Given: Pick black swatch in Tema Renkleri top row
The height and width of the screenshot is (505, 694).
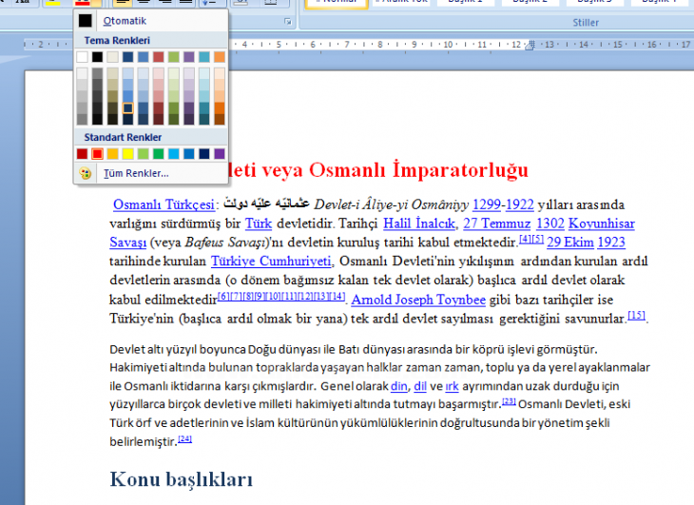Looking at the screenshot, I should pos(97,57).
